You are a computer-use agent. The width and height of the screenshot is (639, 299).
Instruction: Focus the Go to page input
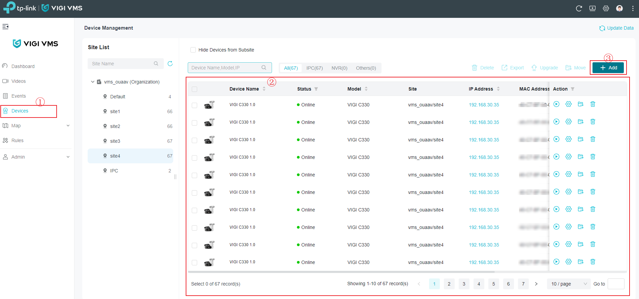point(616,284)
